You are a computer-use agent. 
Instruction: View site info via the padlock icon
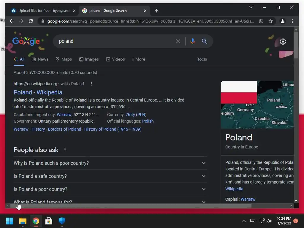(43, 21)
